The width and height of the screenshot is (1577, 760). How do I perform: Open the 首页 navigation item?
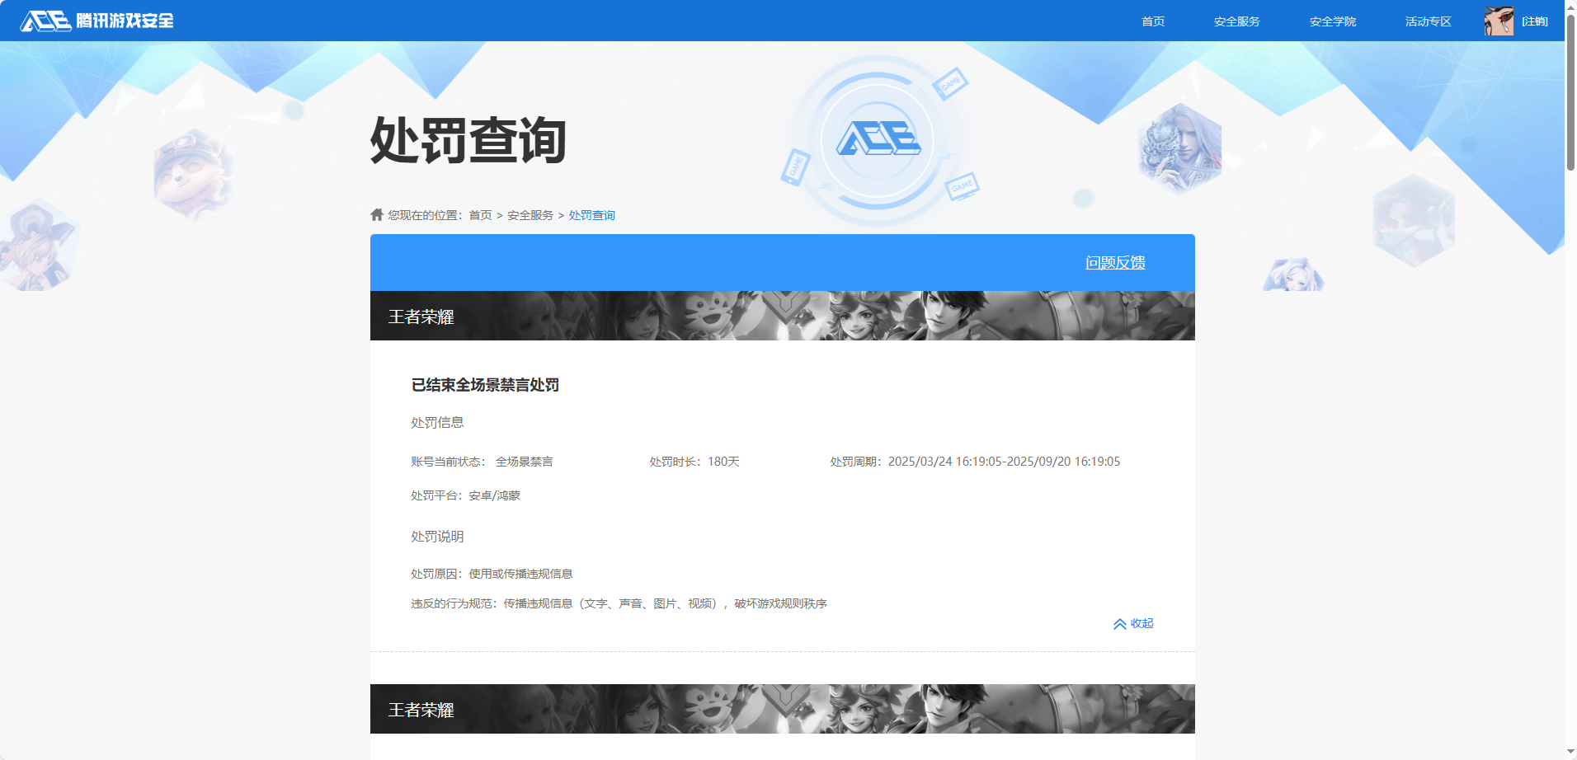coord(1152,21)
